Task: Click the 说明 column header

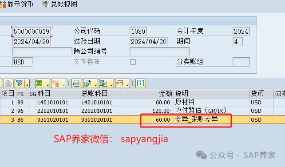Action: click(x=212, y=94)
